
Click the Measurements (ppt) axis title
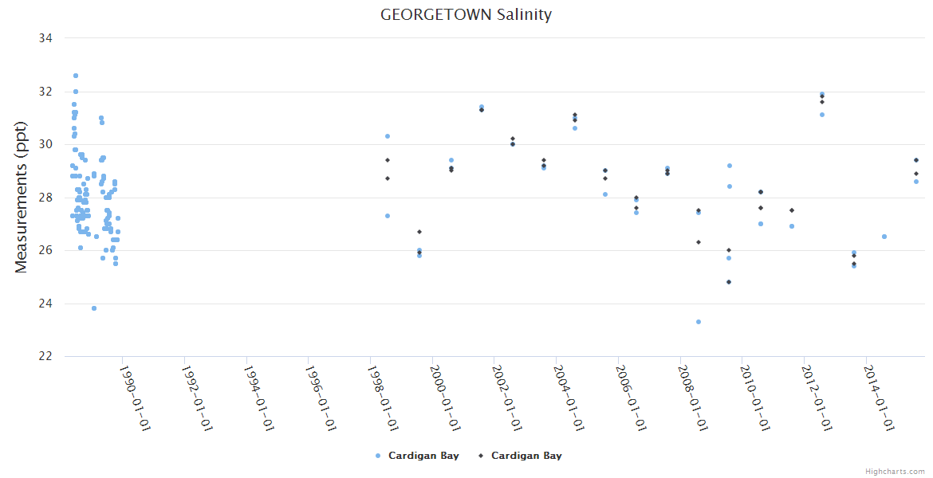tap(22, 197)
